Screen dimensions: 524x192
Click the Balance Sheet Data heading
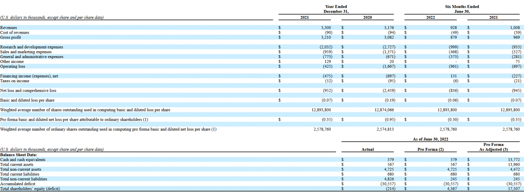click(19, 154)
